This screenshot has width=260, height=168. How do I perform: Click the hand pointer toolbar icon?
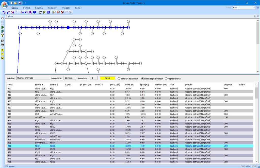40,12
